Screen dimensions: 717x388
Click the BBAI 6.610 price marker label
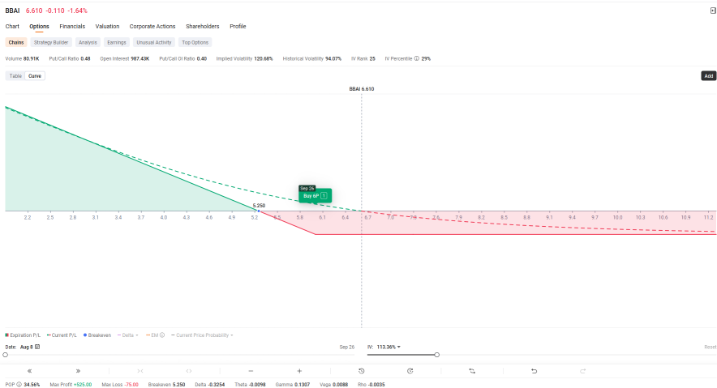(362, 89)
